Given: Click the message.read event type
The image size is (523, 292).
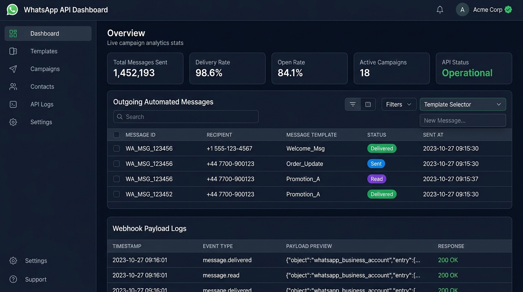Looking at the screenshot, I should [x=221, y=275].
